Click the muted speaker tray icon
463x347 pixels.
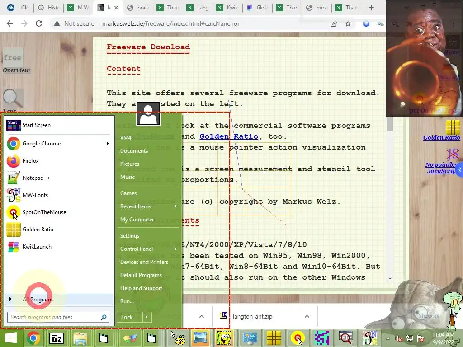pos(399,339)
